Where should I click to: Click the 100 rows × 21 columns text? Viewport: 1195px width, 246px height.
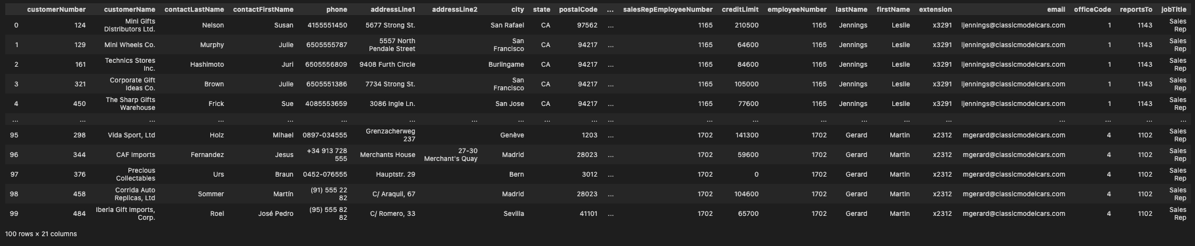tap(41, 234)
